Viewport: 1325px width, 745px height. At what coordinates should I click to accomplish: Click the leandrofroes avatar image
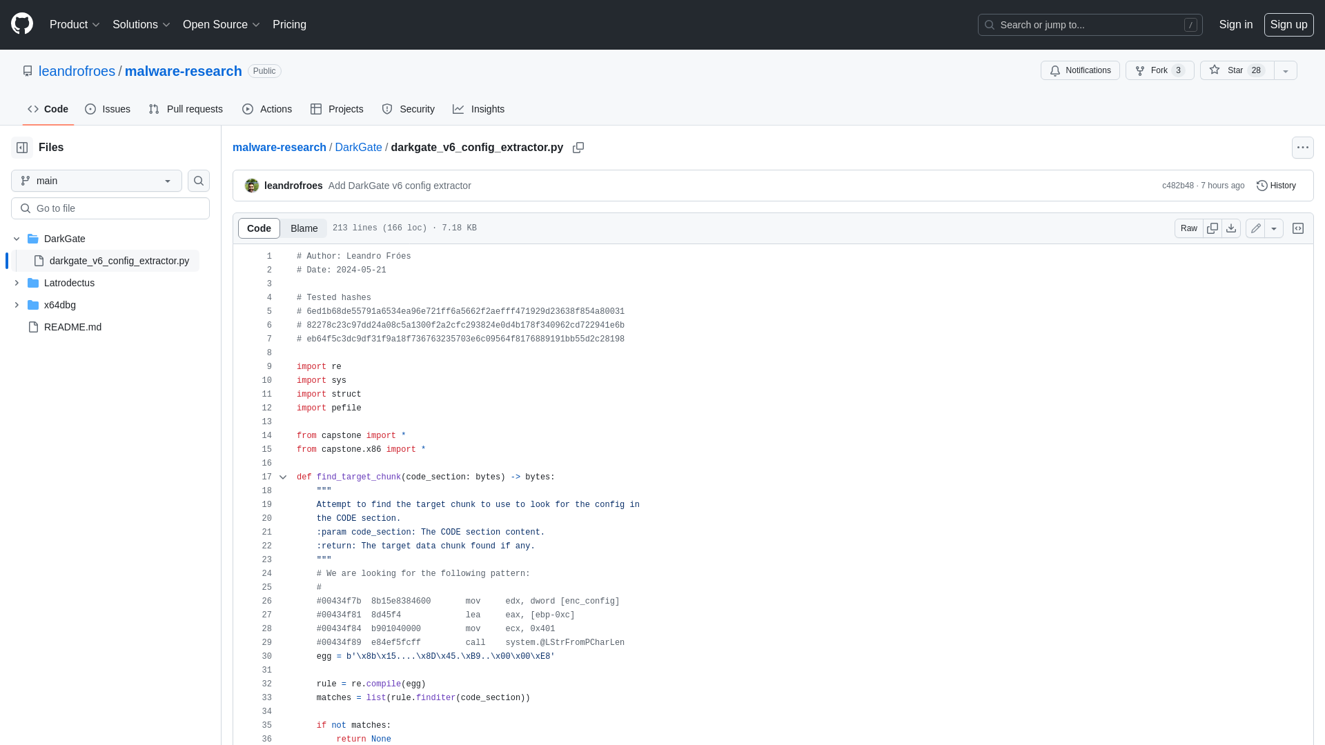click(252, 186)
